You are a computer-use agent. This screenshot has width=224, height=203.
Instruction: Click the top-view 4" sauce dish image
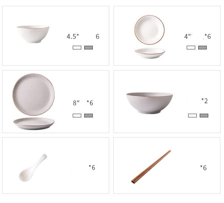[x=149, y=30]
